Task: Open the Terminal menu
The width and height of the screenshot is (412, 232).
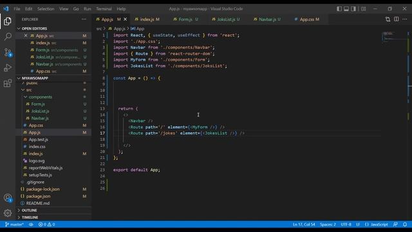Action: [x=104, y=8]
